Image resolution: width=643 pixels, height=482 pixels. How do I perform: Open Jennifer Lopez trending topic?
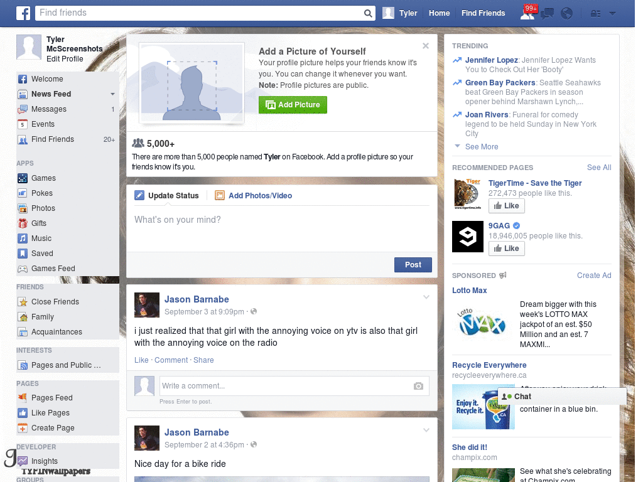[x=491, y=60]
